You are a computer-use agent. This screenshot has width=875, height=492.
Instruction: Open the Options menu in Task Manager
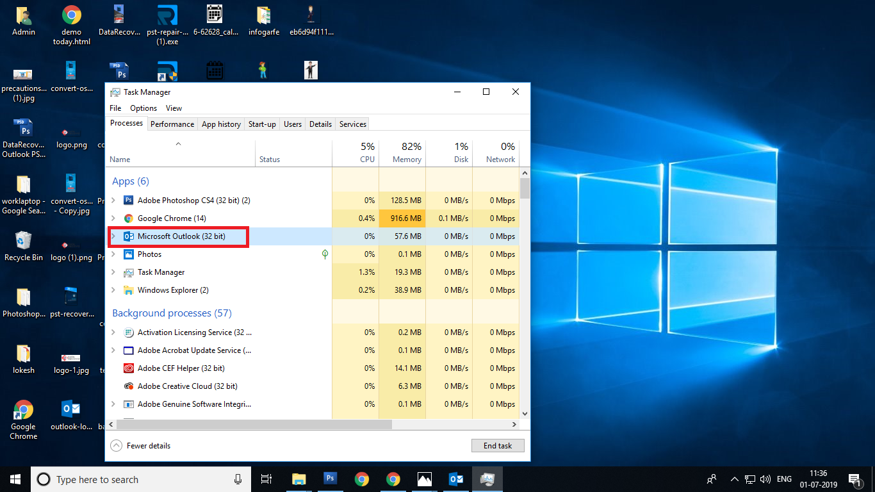coord(143,108)
